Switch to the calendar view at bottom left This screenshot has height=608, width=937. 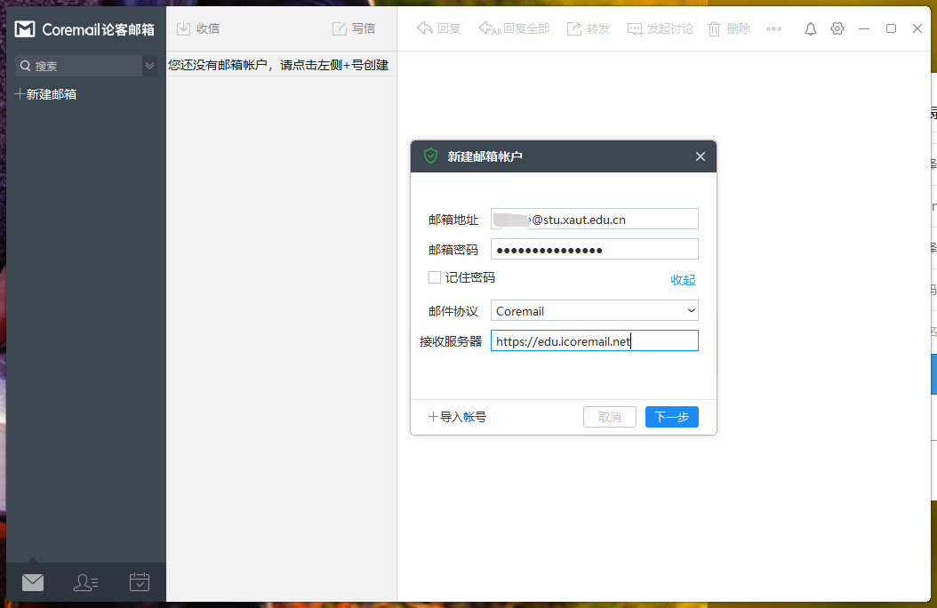(x=139, y=582)
